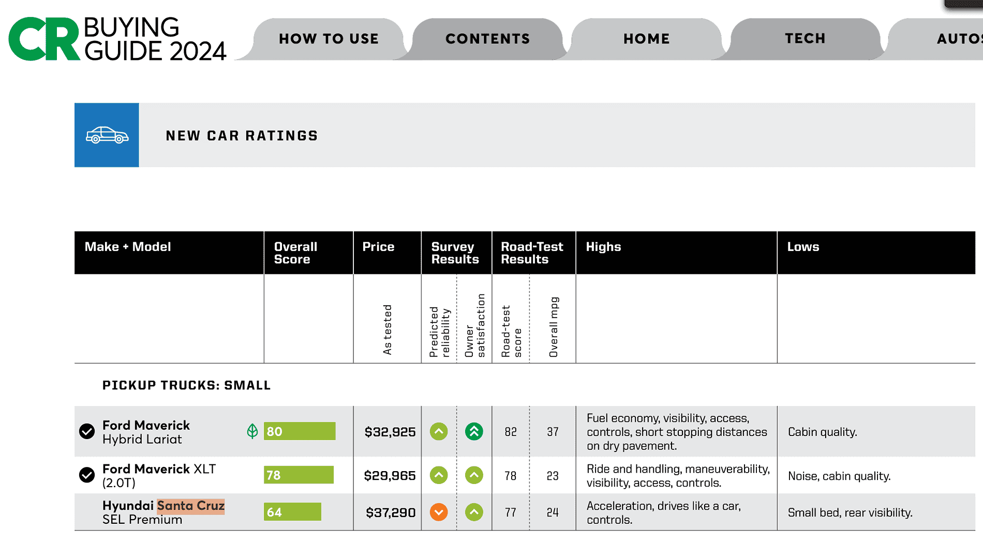Click the 'As tested' sub-header
Screen dimensions: 983x546
point(388,330)
